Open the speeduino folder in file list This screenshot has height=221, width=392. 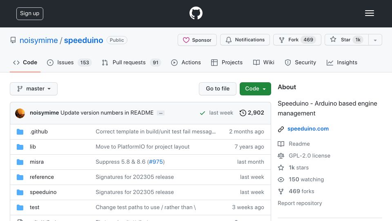pos(43,192)
